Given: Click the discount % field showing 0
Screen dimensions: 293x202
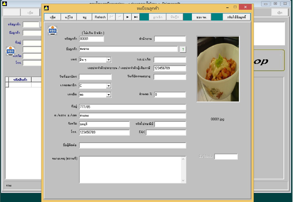Looking at the screenshot, I should pyautogui.click(x=170, y=95).
